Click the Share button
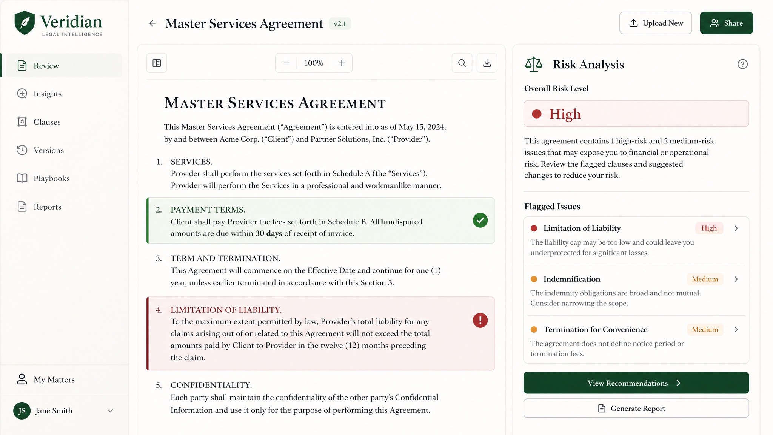773x435 pixels. 726,23
